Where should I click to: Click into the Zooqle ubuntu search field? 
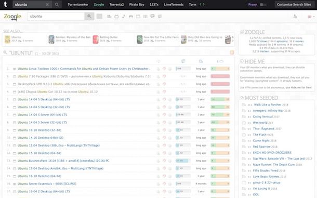click(x=56, y=17)
